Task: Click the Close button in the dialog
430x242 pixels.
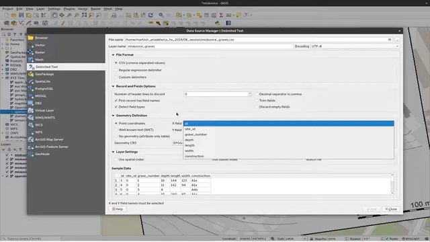Action: tap(391, 209)
